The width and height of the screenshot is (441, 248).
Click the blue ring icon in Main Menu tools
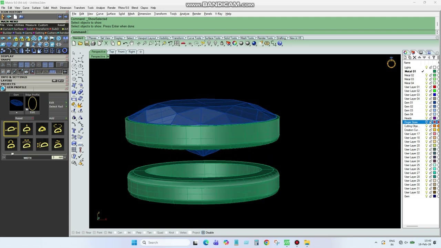coord(64,51)
